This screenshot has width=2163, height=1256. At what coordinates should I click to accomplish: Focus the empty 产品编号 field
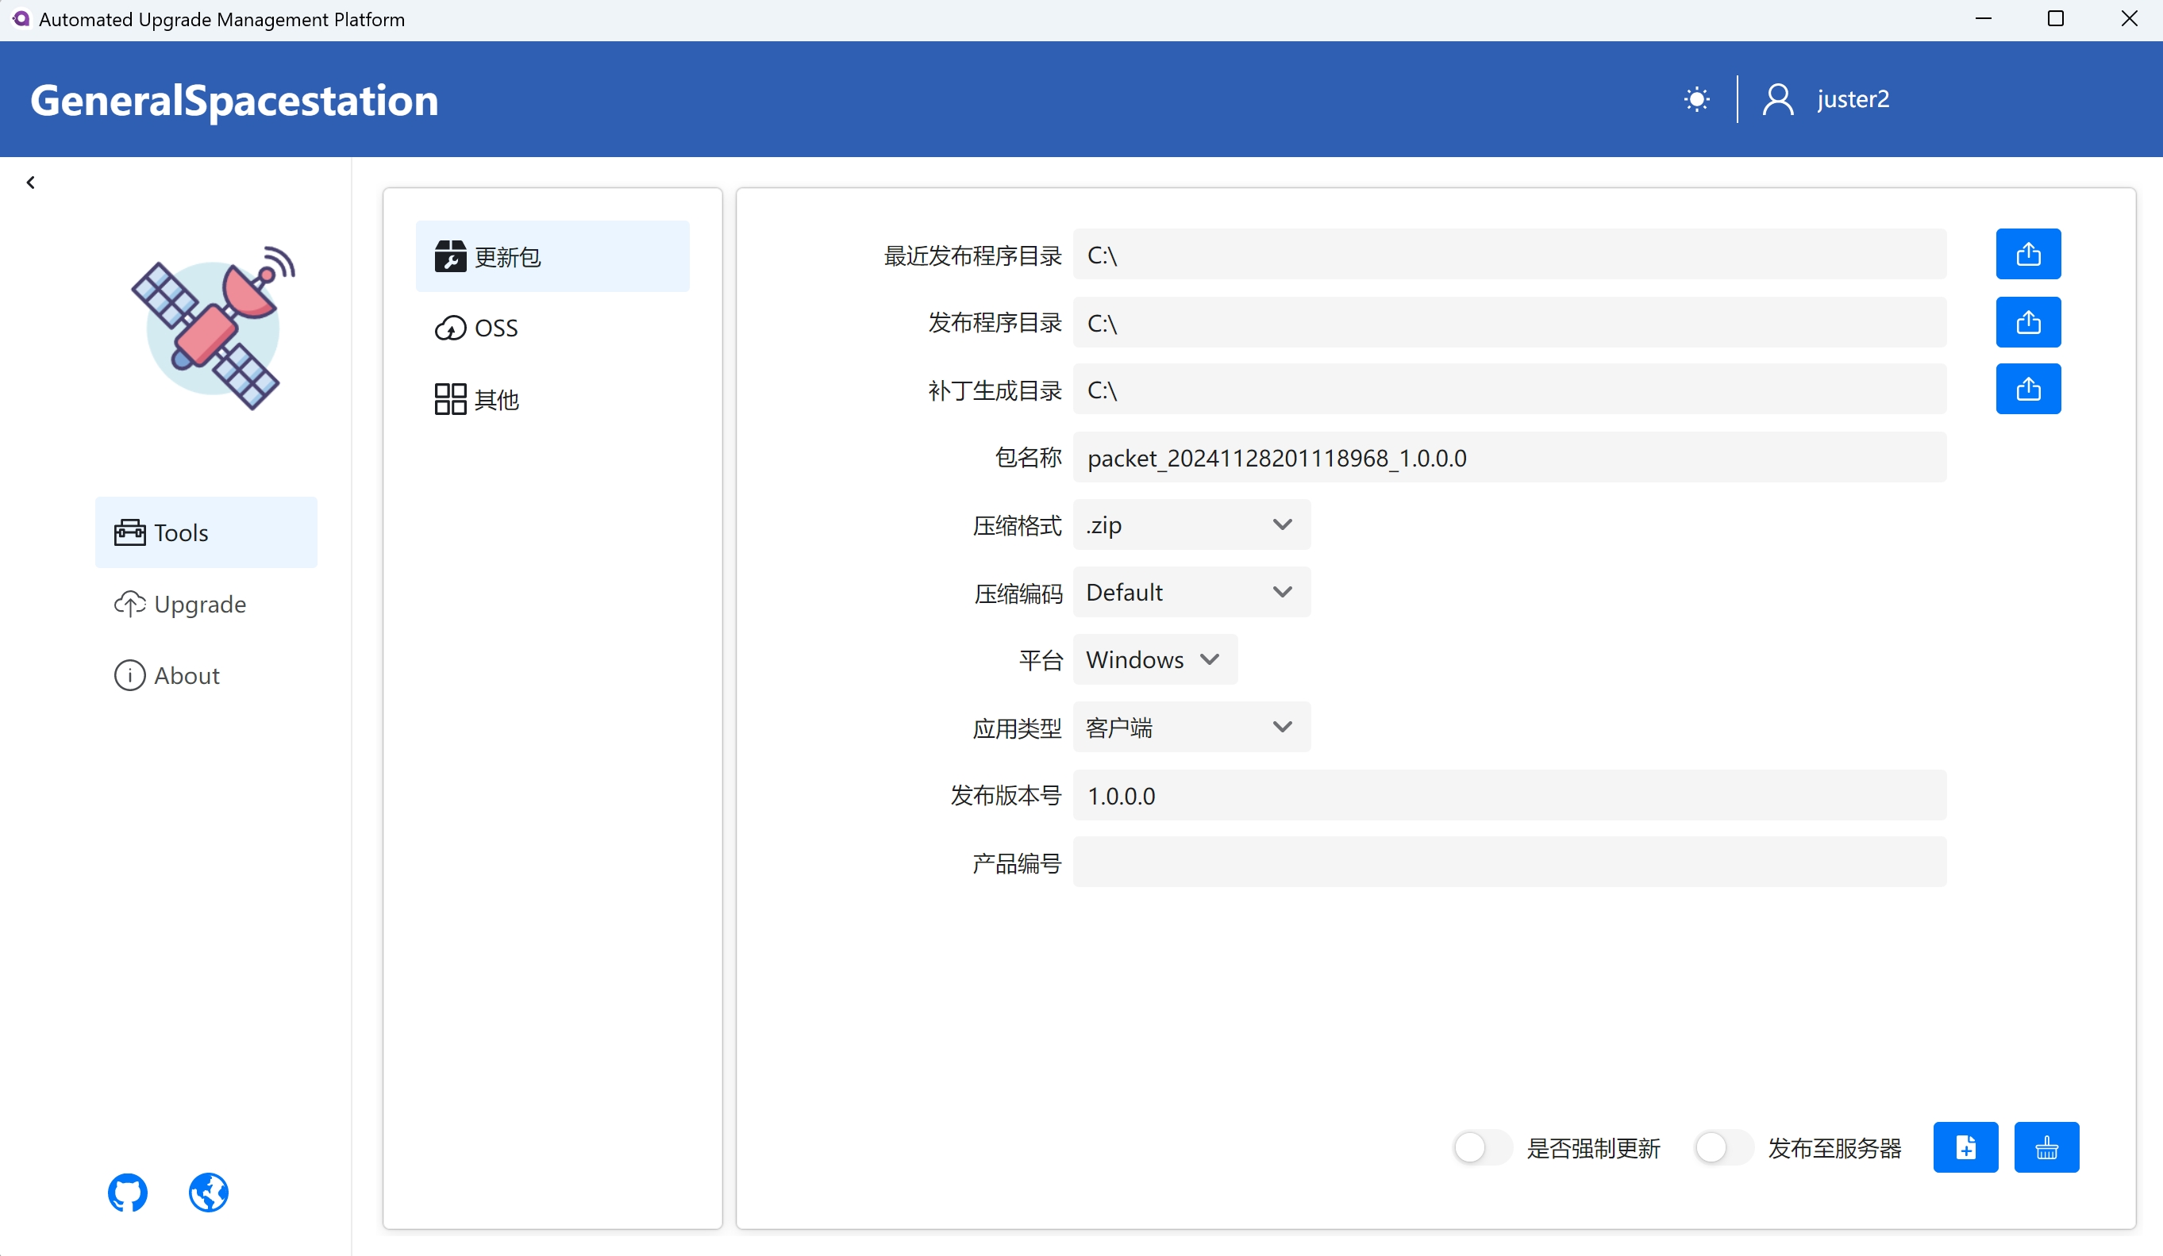tap(1510, 862)
